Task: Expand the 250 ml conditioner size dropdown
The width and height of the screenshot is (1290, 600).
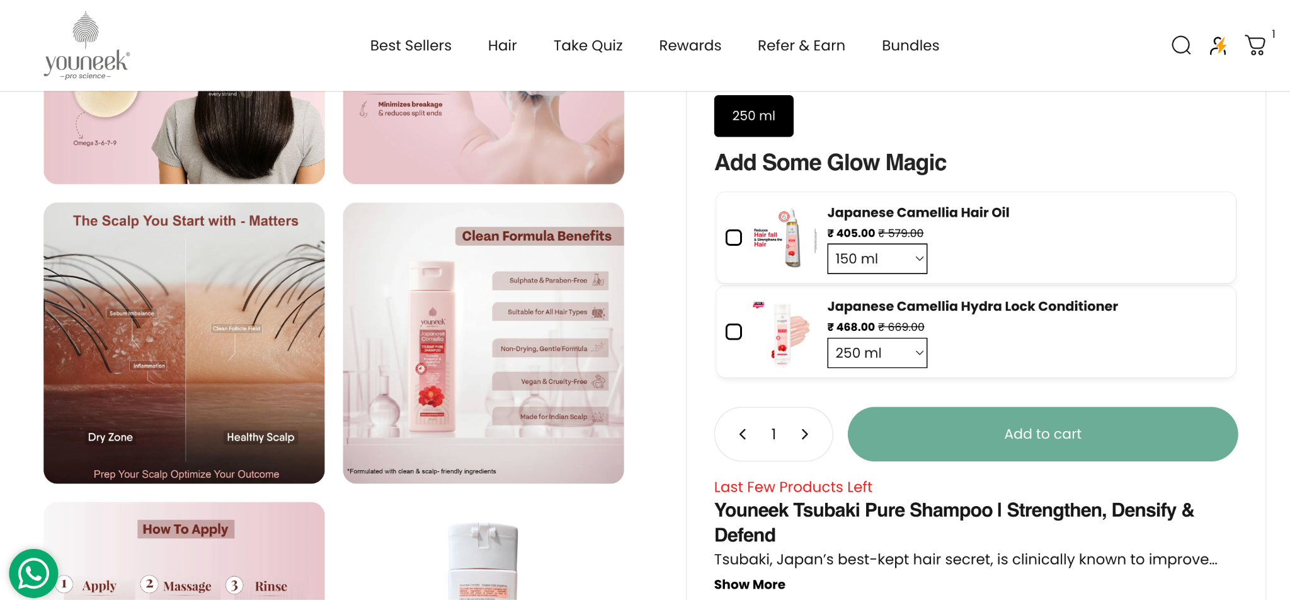Action: point(877,353)
